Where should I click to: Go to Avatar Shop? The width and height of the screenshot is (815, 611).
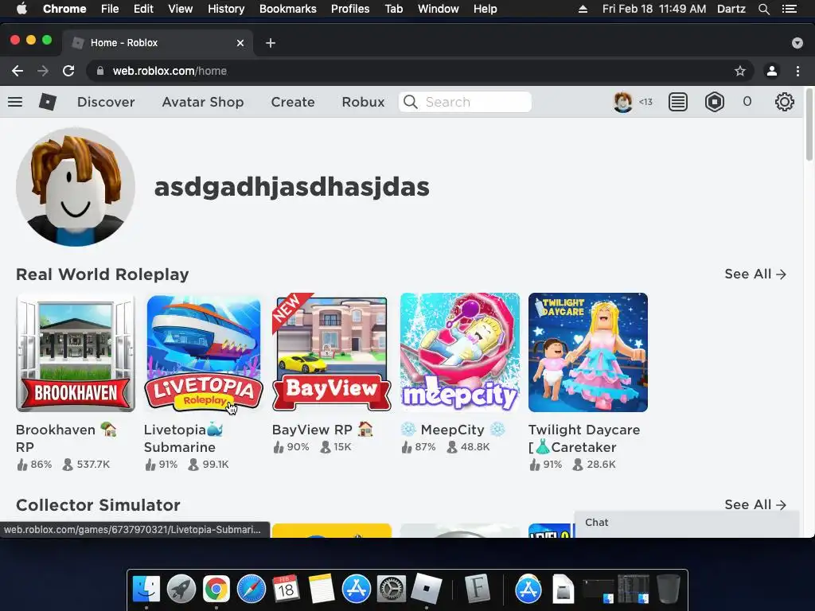203,102
